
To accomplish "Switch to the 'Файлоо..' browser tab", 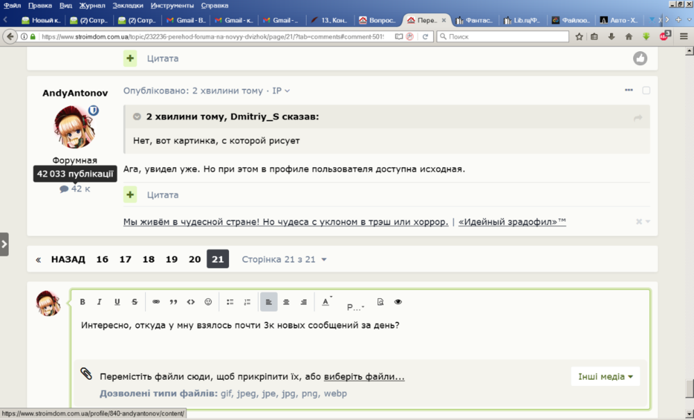I will (571, 20).
